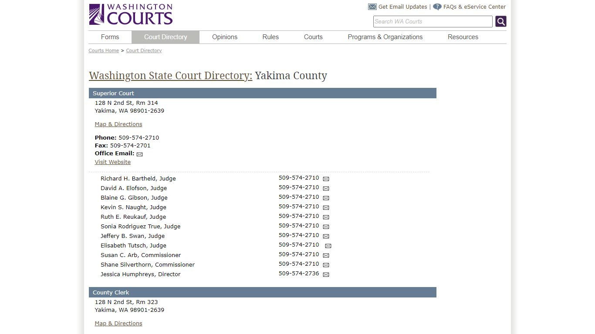Select Jessica Humphreys phone 509-574-2736

point(299,274)
